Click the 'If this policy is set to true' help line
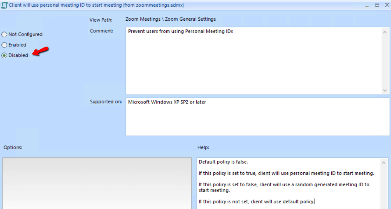This screenshot has height=209, width=391. (286, 173)
